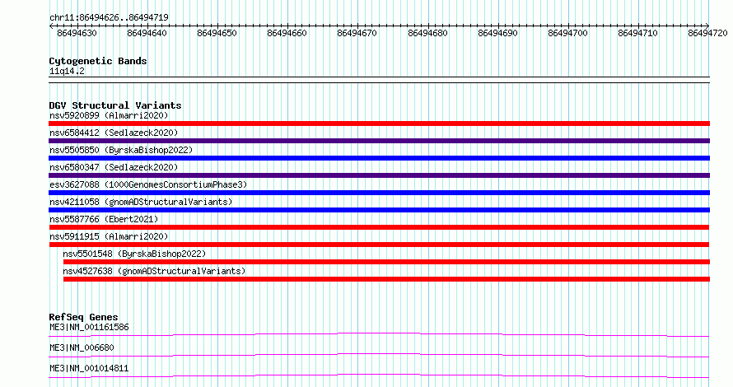This screenshot has height=387, width=733.
Task: Click ruler position 86494700
Action: coord(568,33)
